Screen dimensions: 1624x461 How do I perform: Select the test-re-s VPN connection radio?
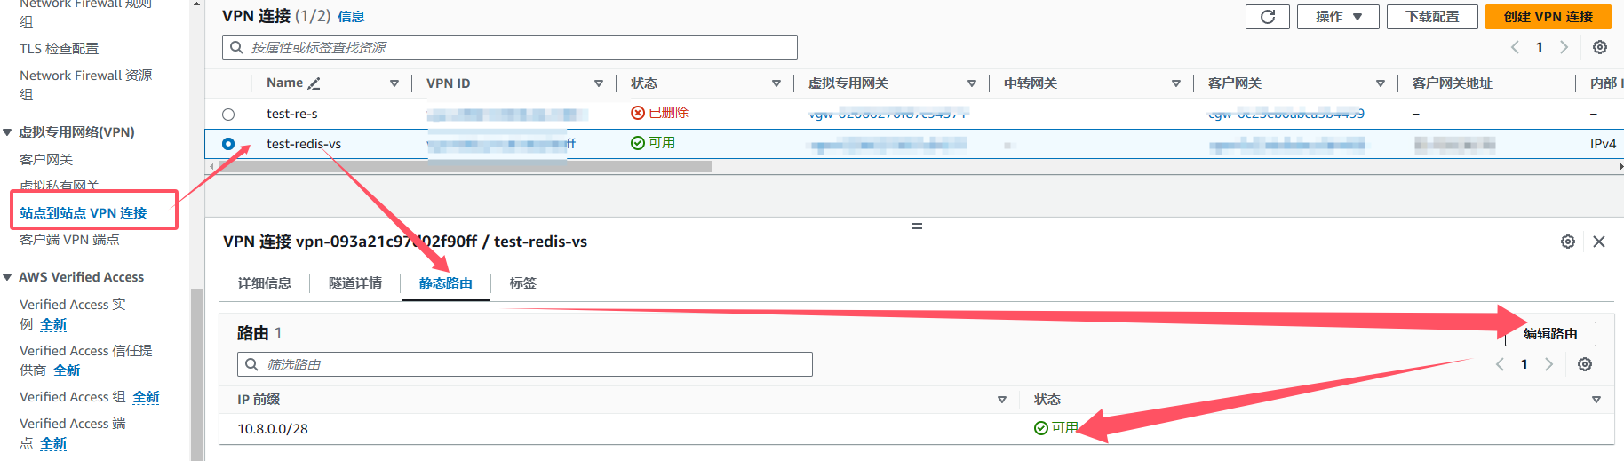228,115
